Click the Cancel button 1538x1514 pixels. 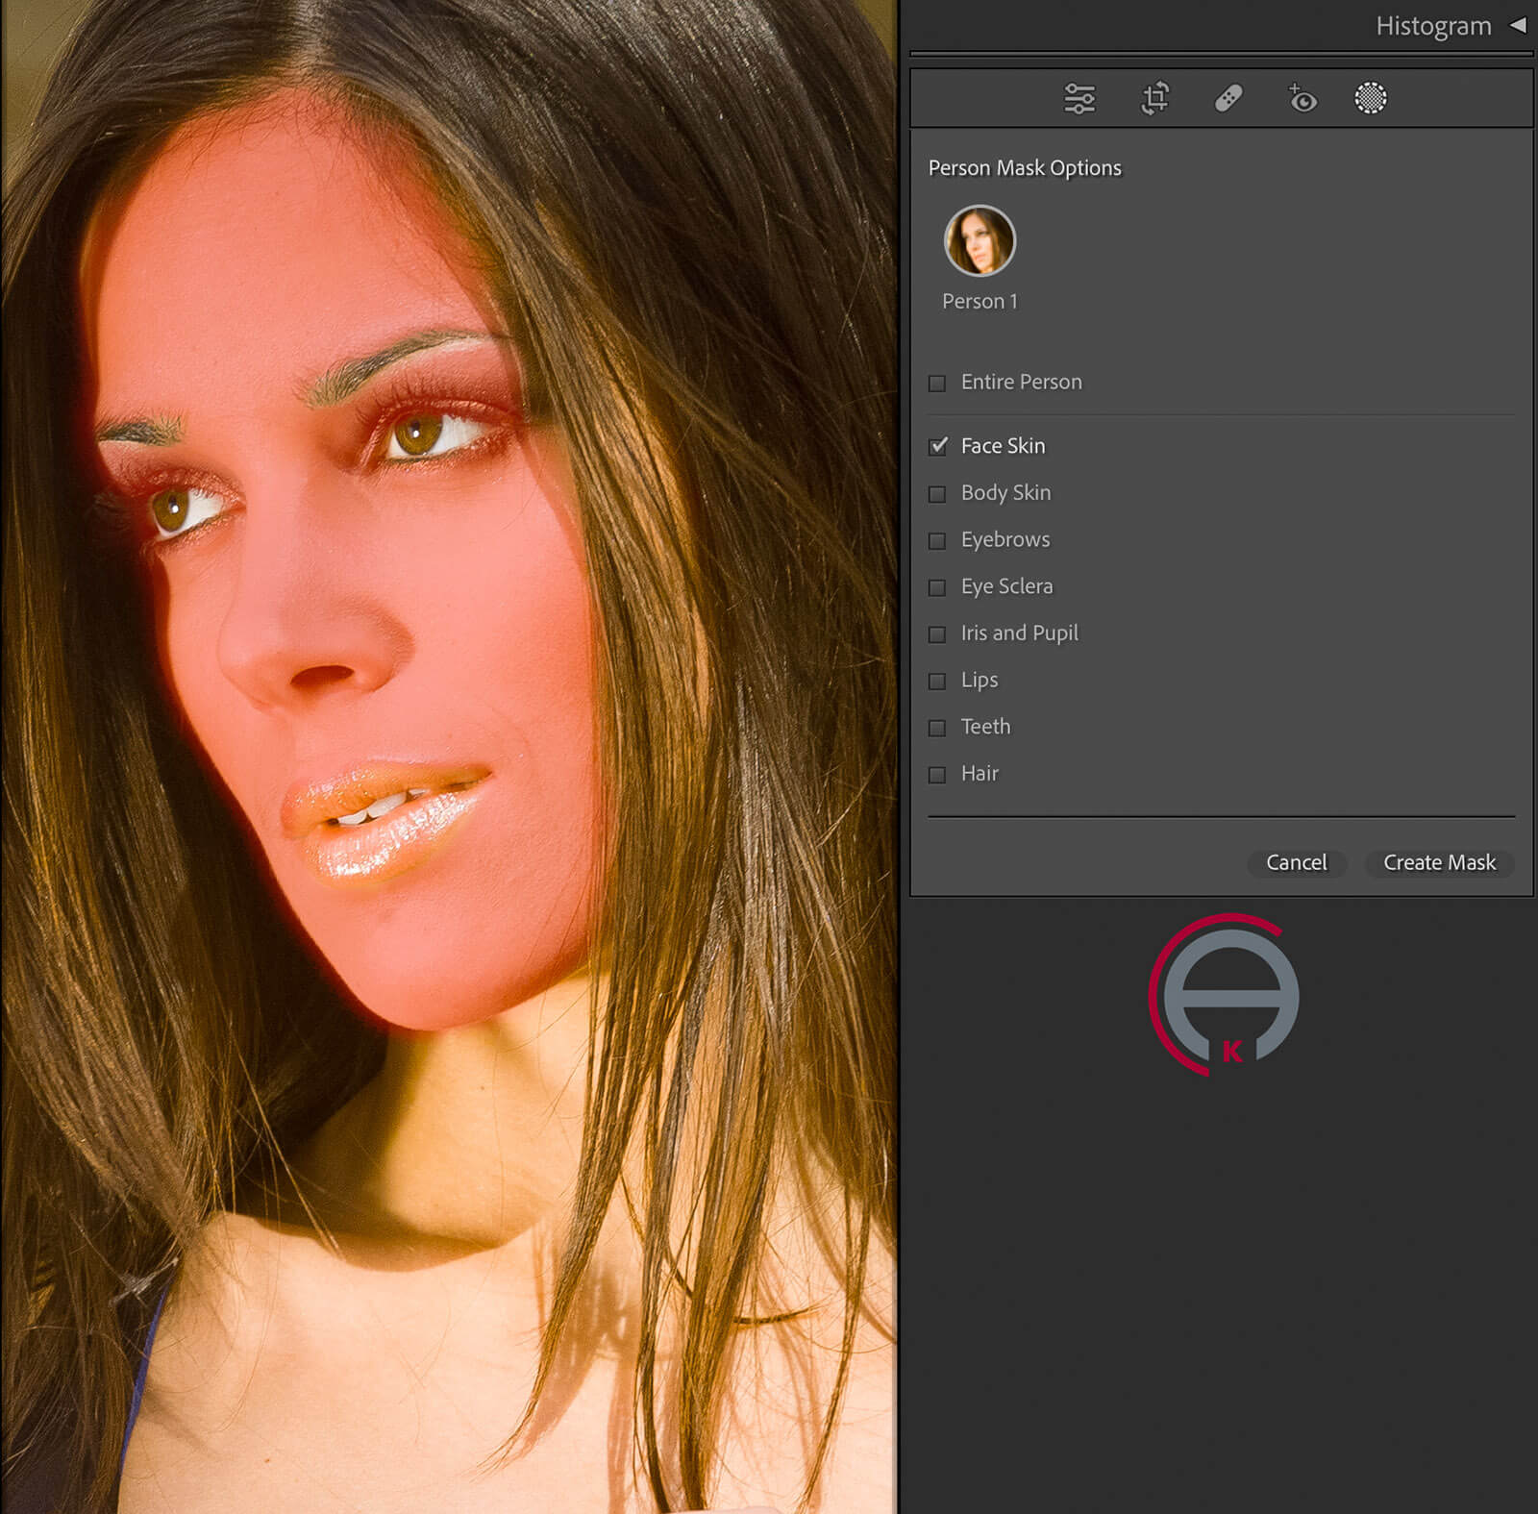coord(1296,863)
